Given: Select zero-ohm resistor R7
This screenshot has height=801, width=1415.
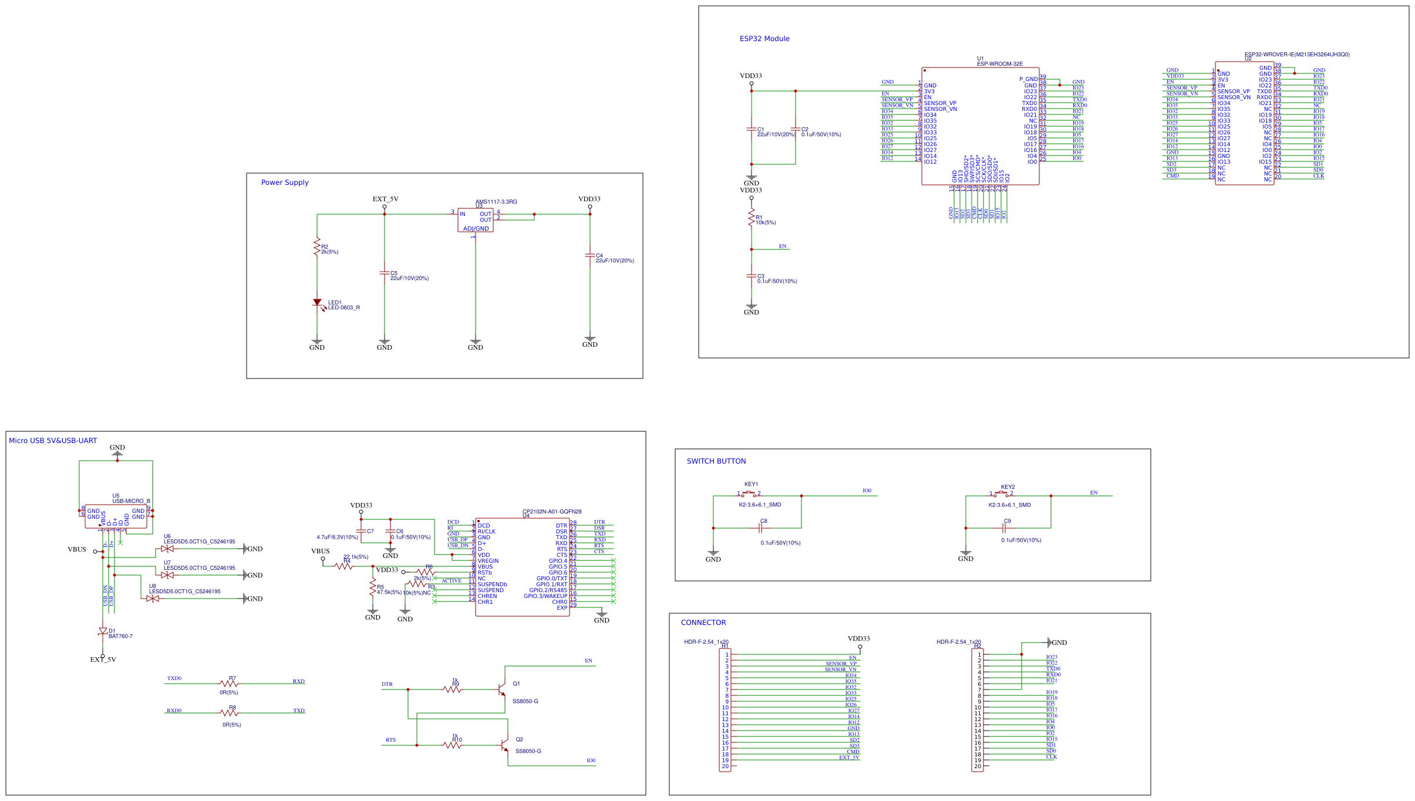Looking at the screenshot, I should 229,684.
